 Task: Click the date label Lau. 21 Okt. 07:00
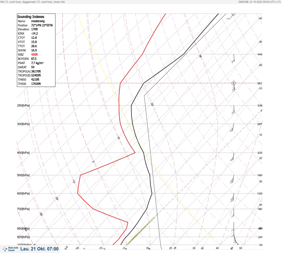pyautogui.click(x=39, y=249)
